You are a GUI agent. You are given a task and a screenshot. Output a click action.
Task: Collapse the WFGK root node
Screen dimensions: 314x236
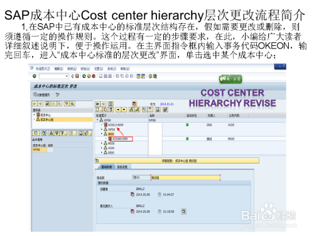[97, 120]
